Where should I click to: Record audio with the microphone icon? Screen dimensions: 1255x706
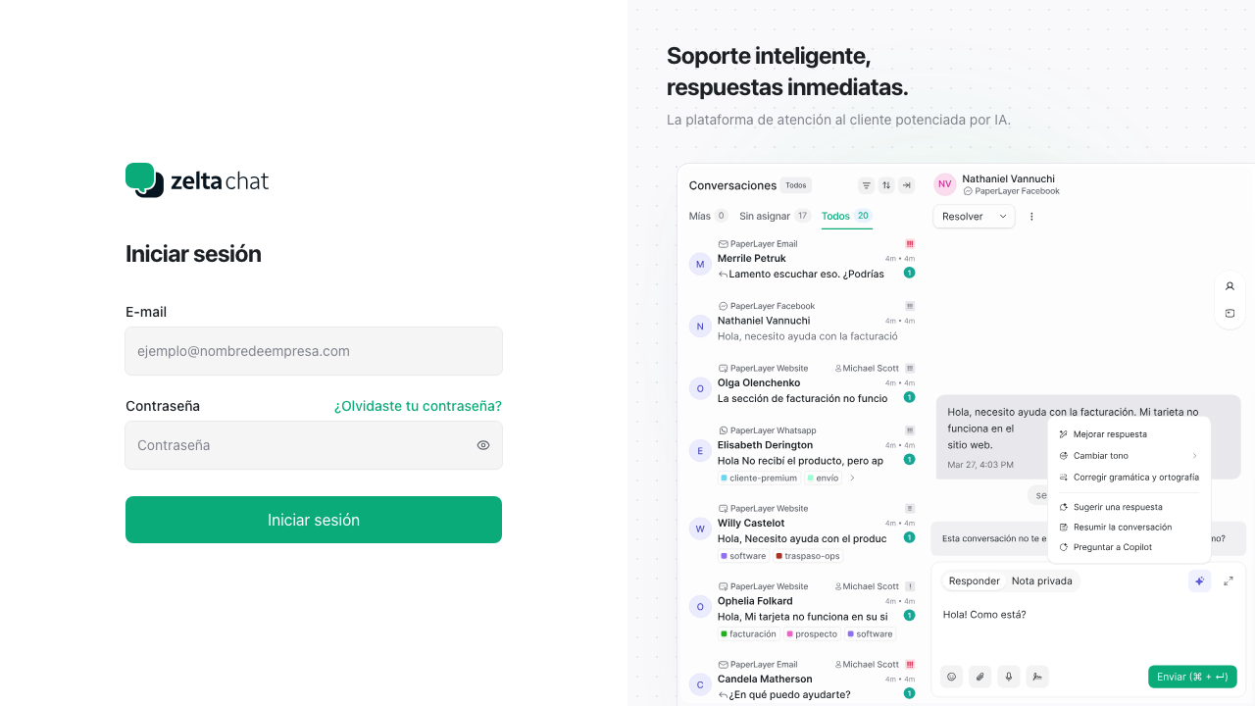pos(1008,677)
